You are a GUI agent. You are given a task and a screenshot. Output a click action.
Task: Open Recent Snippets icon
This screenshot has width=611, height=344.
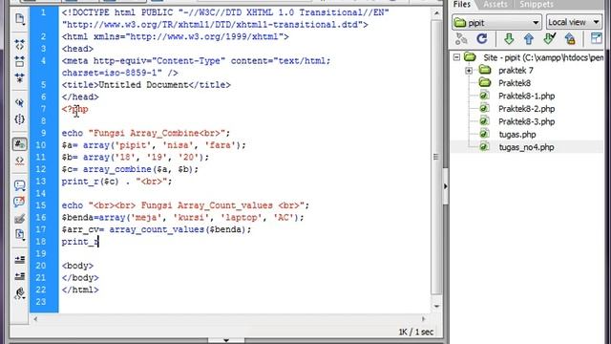(19, 235)
